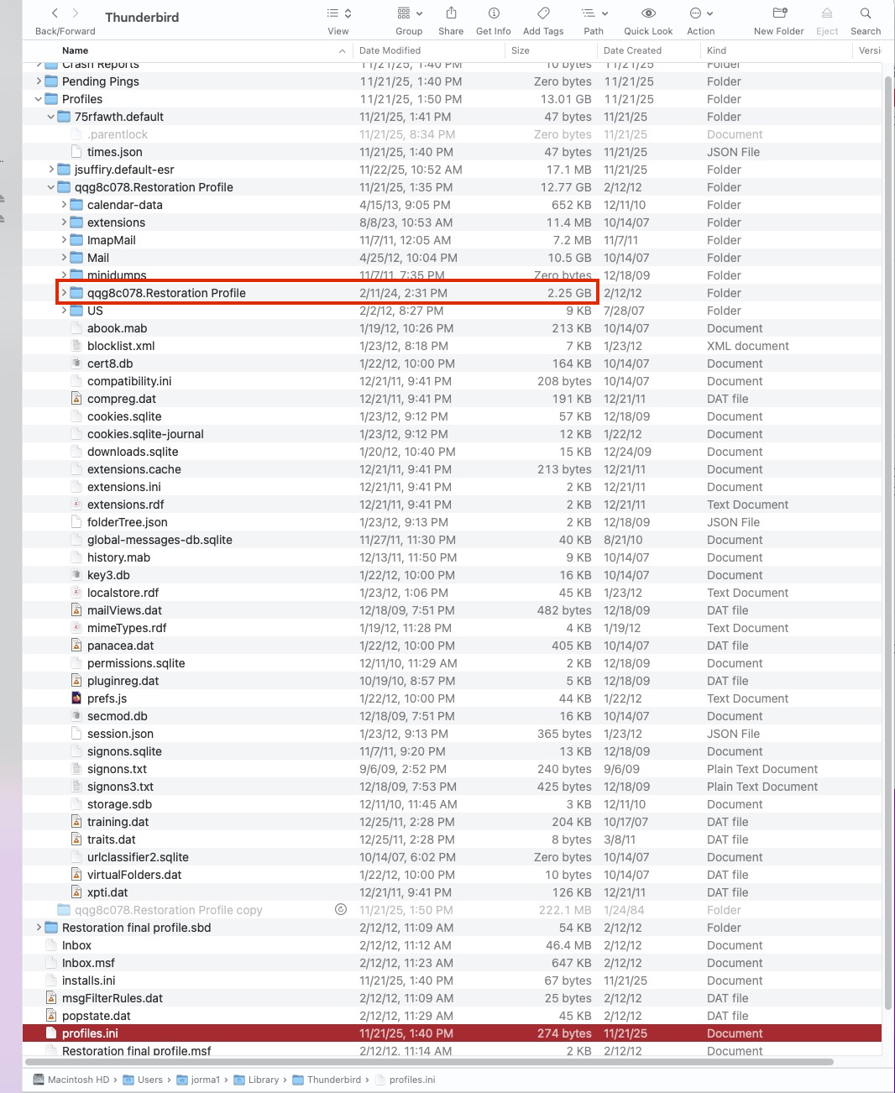Open the Path dropdown menu
This screenshot has width=895, height=1093.
click(594, 13)
